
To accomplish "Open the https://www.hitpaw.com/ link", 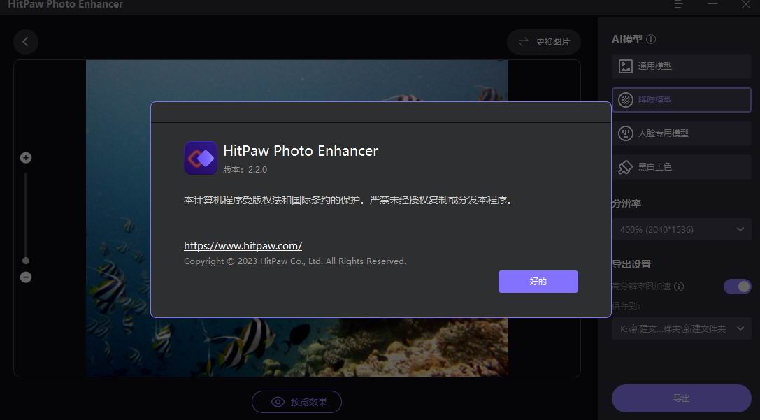I will pyautogui.click(x=243, y=245).
